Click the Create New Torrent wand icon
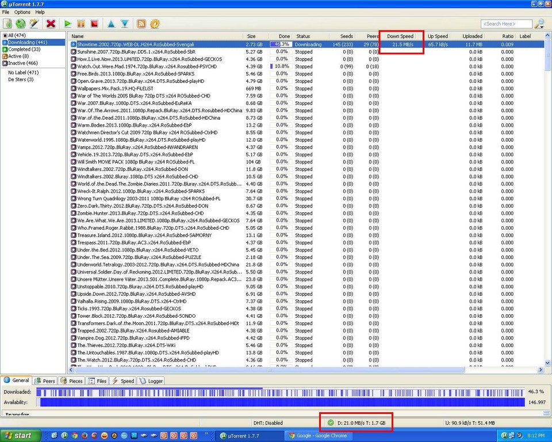Viewport: 552px width, 442px height. click(x=34, y=24)
